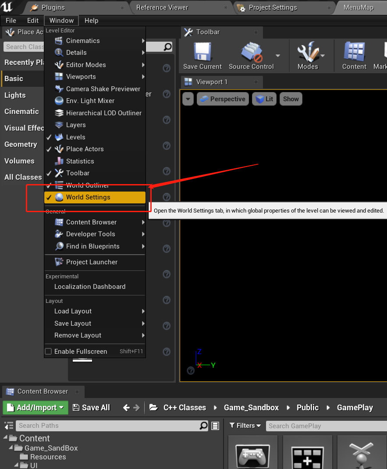Click the Unreal Engine logo icon
387x469 pixels.
(6, 7)
